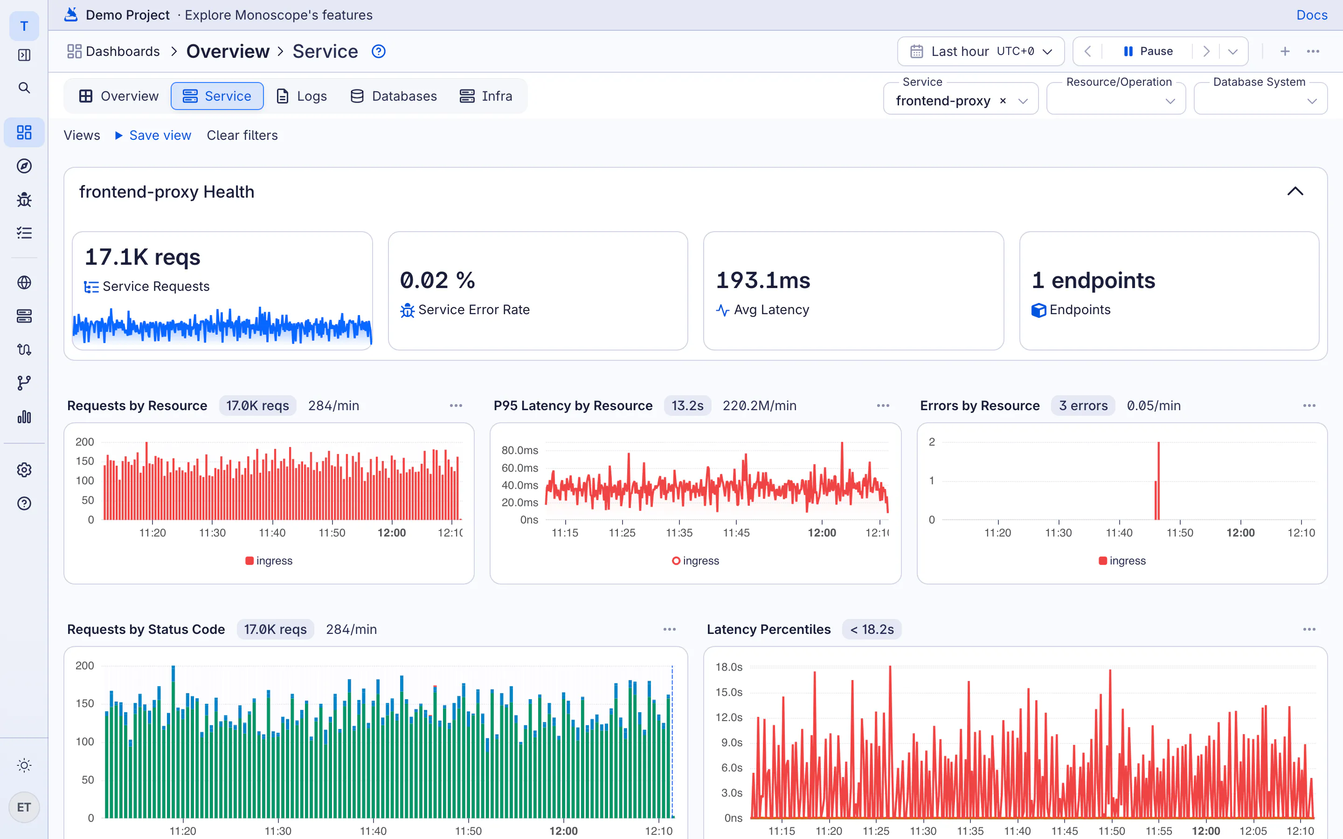This screenshot has width=1343, height=839.
Task: Open the help question mark icon in sidebar
Action: click(x=24, y=503)
